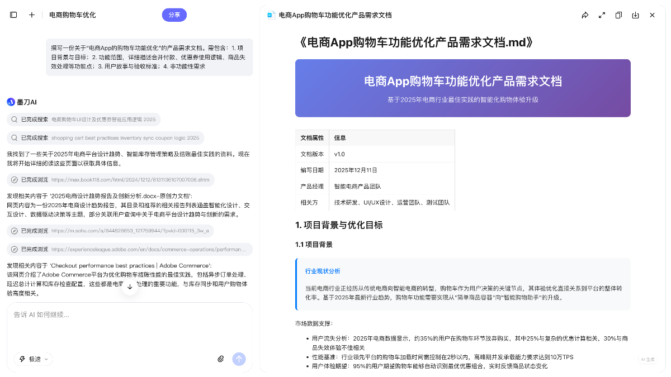Click the scroll-to-bottom arrow in the chat
Viewport: 671px width, 377px height.
(130, 285)
